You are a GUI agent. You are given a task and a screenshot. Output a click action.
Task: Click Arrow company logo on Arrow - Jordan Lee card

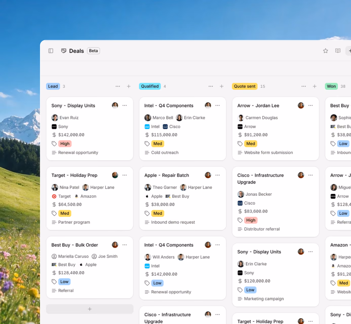(x=240, y=127)
